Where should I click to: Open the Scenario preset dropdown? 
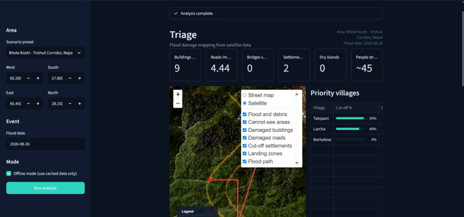pos(45,53)
